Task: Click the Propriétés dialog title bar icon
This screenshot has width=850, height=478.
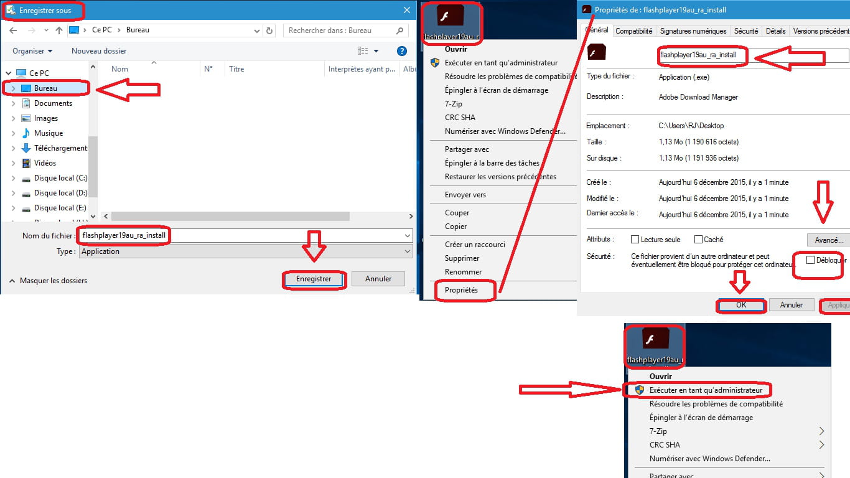Action: pos(586,10)
